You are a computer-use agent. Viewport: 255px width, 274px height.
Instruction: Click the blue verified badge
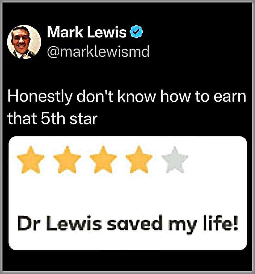pos(136,32)
